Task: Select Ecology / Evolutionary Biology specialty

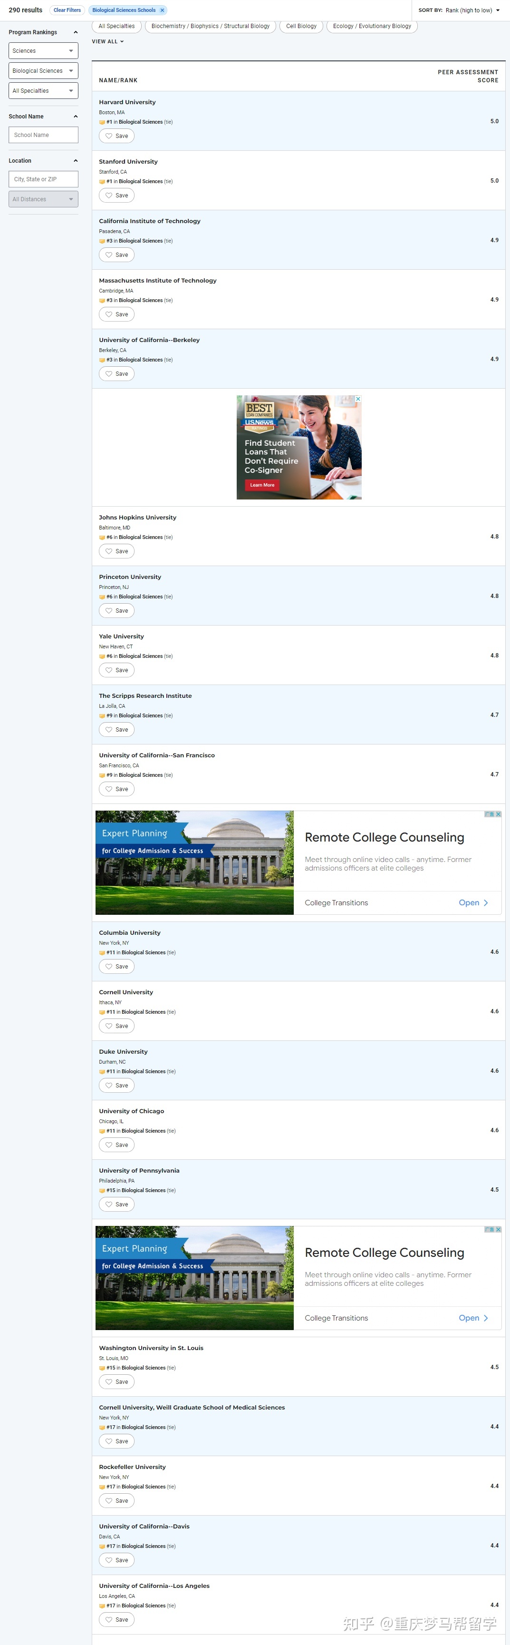Action: 372,26
